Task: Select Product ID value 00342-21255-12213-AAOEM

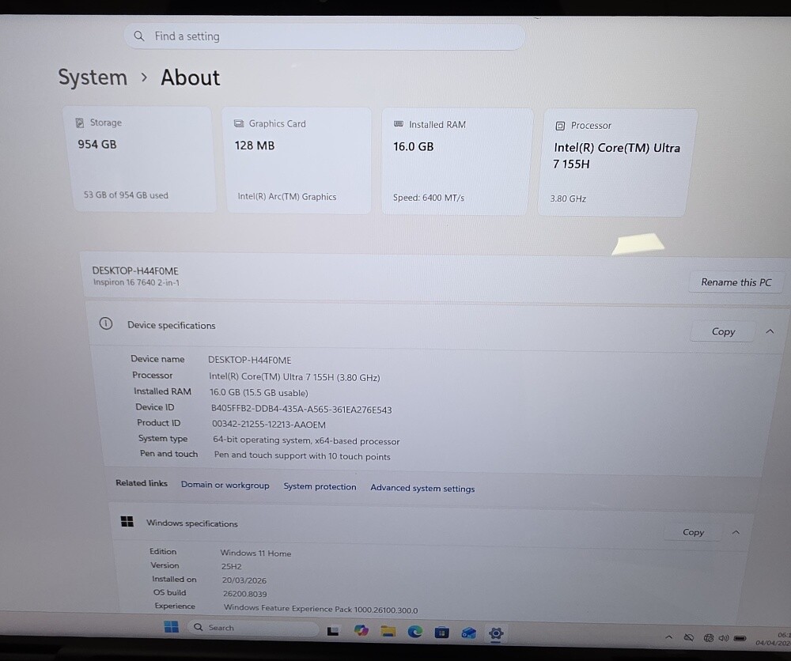Action: point(268,425)
